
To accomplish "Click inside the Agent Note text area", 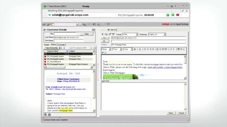I will point(143,96).
